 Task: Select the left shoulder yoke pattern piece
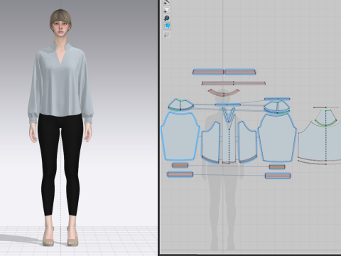(x=181, y=105)
